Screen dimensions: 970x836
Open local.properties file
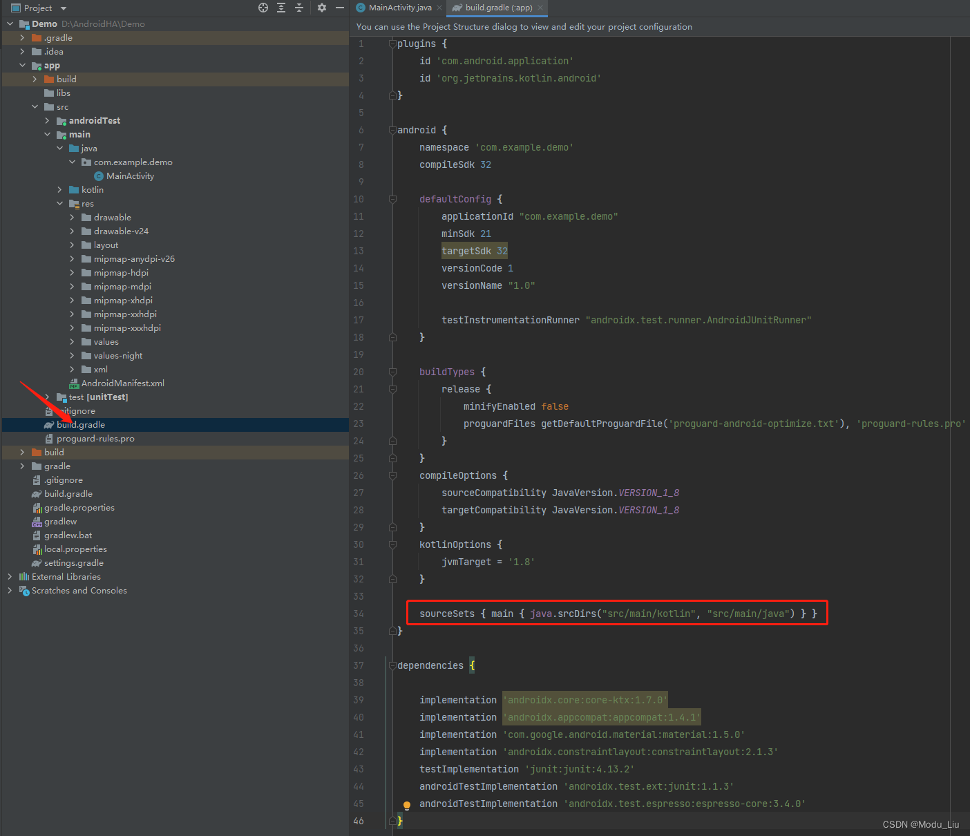[75, 549]
